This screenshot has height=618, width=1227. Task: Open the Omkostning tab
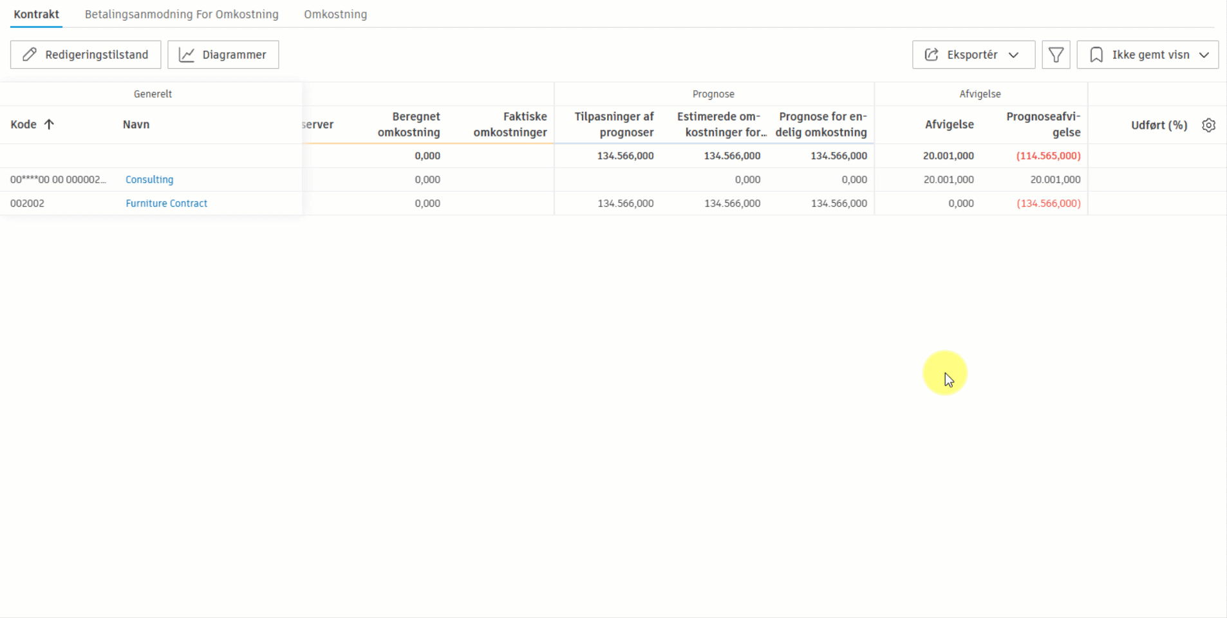click(335, 14)
